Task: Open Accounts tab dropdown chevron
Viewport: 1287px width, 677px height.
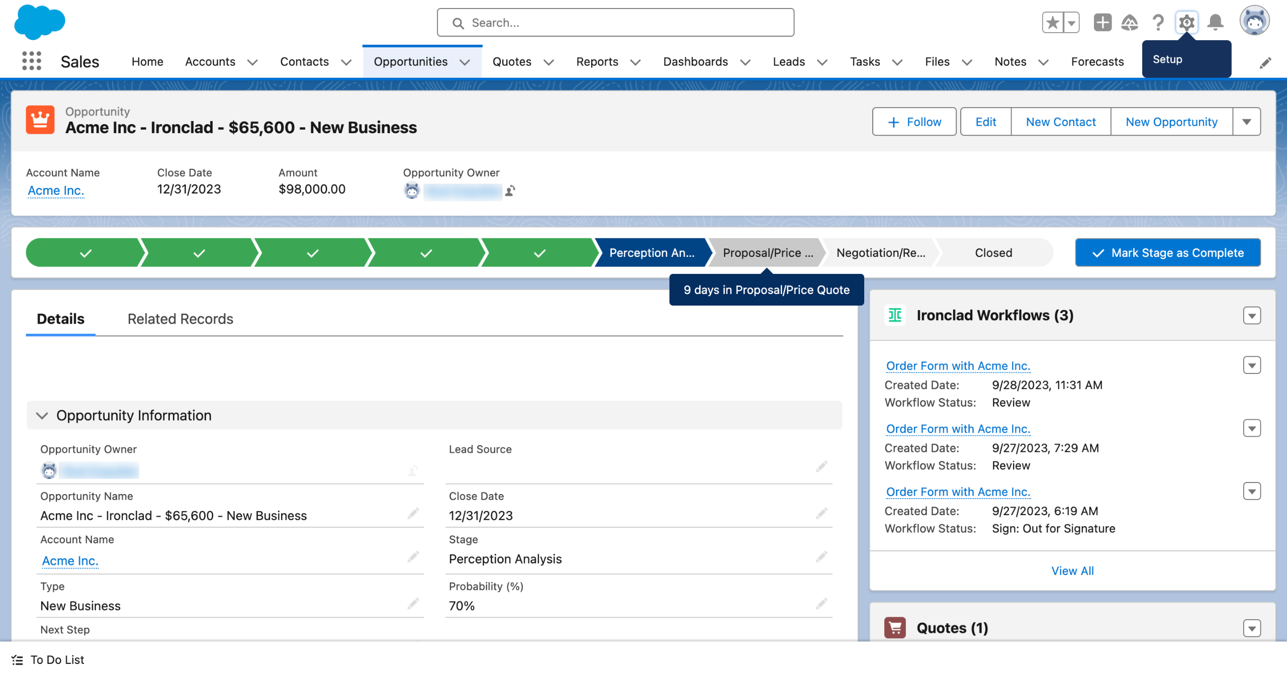Action: (x=253, y=62)
